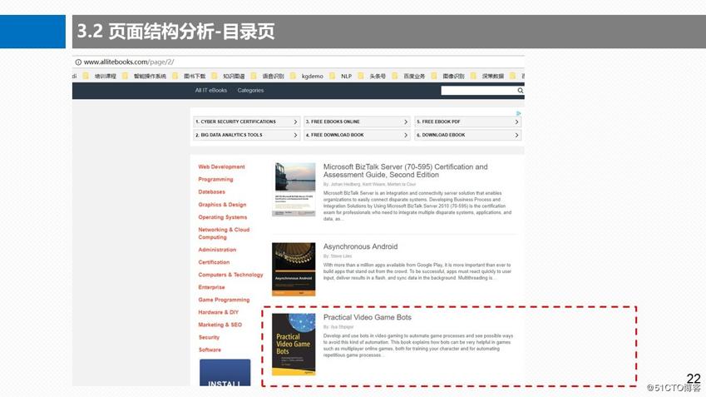Open the Software category

(x=210, y=350)
